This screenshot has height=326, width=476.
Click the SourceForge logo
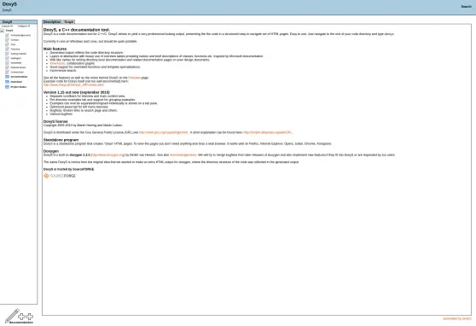point(60,176)
